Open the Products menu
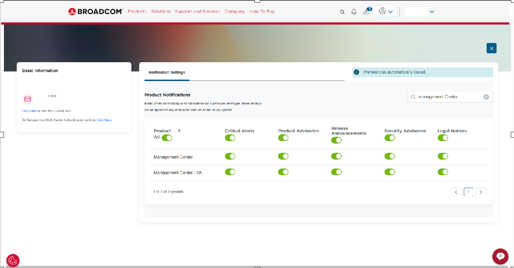Viewport: 514px width, 268px height. tap(137, 11)
